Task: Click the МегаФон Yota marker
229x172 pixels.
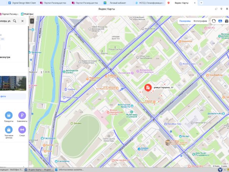Action: [165, 124]
